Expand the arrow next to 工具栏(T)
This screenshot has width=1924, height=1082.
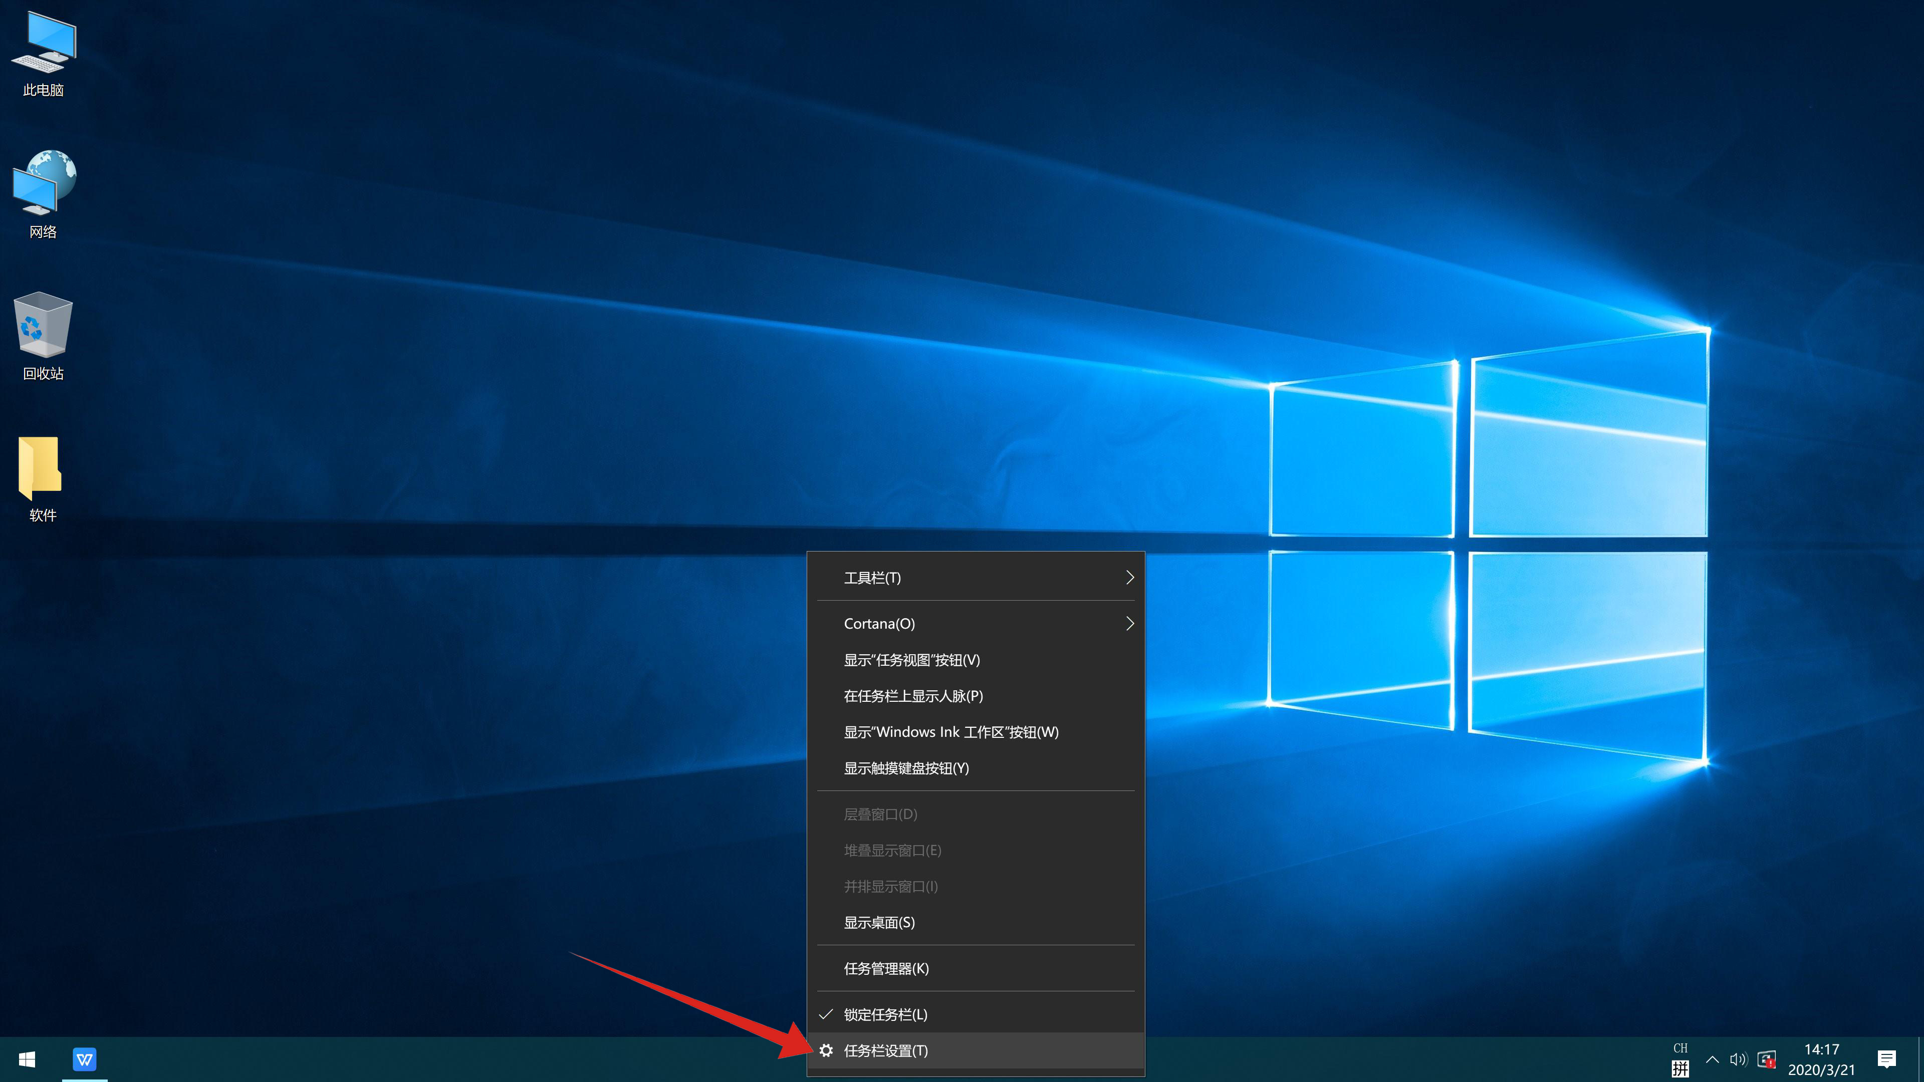pyautogui.click(x=1129, y=578)
